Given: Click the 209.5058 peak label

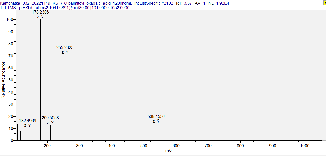Looking at the screenshot, I should tap(50, 118).
